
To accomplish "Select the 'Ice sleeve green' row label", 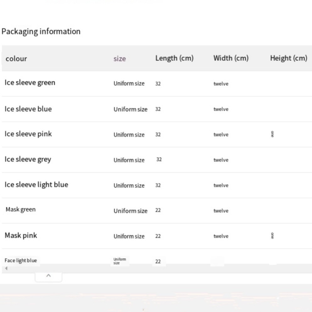I will tap(30, 83).
